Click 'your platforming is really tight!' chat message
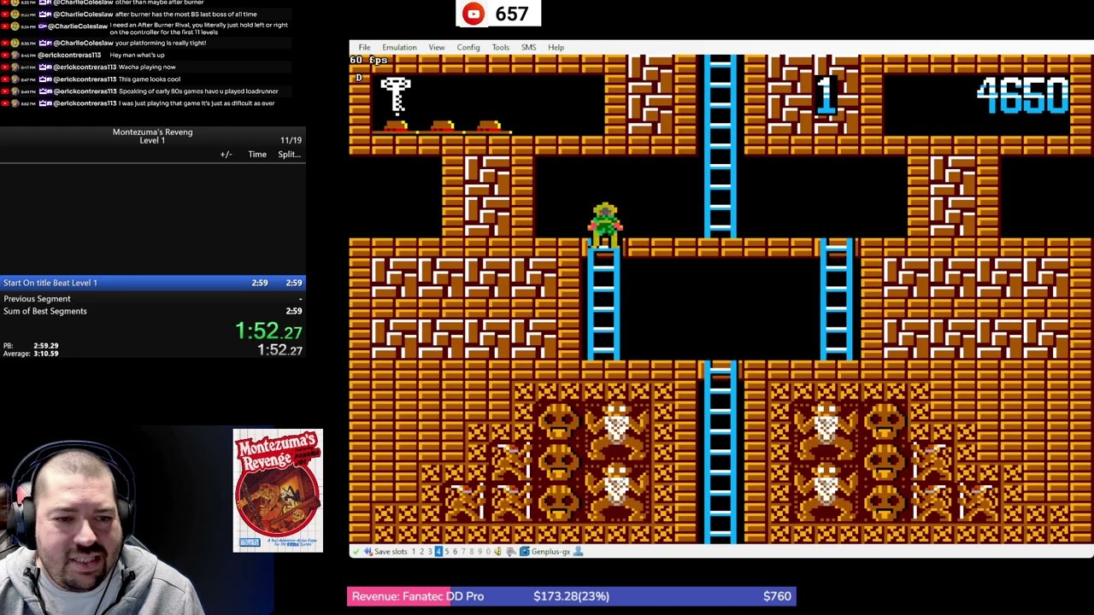 pyautogui.click(x=161, y=43)
